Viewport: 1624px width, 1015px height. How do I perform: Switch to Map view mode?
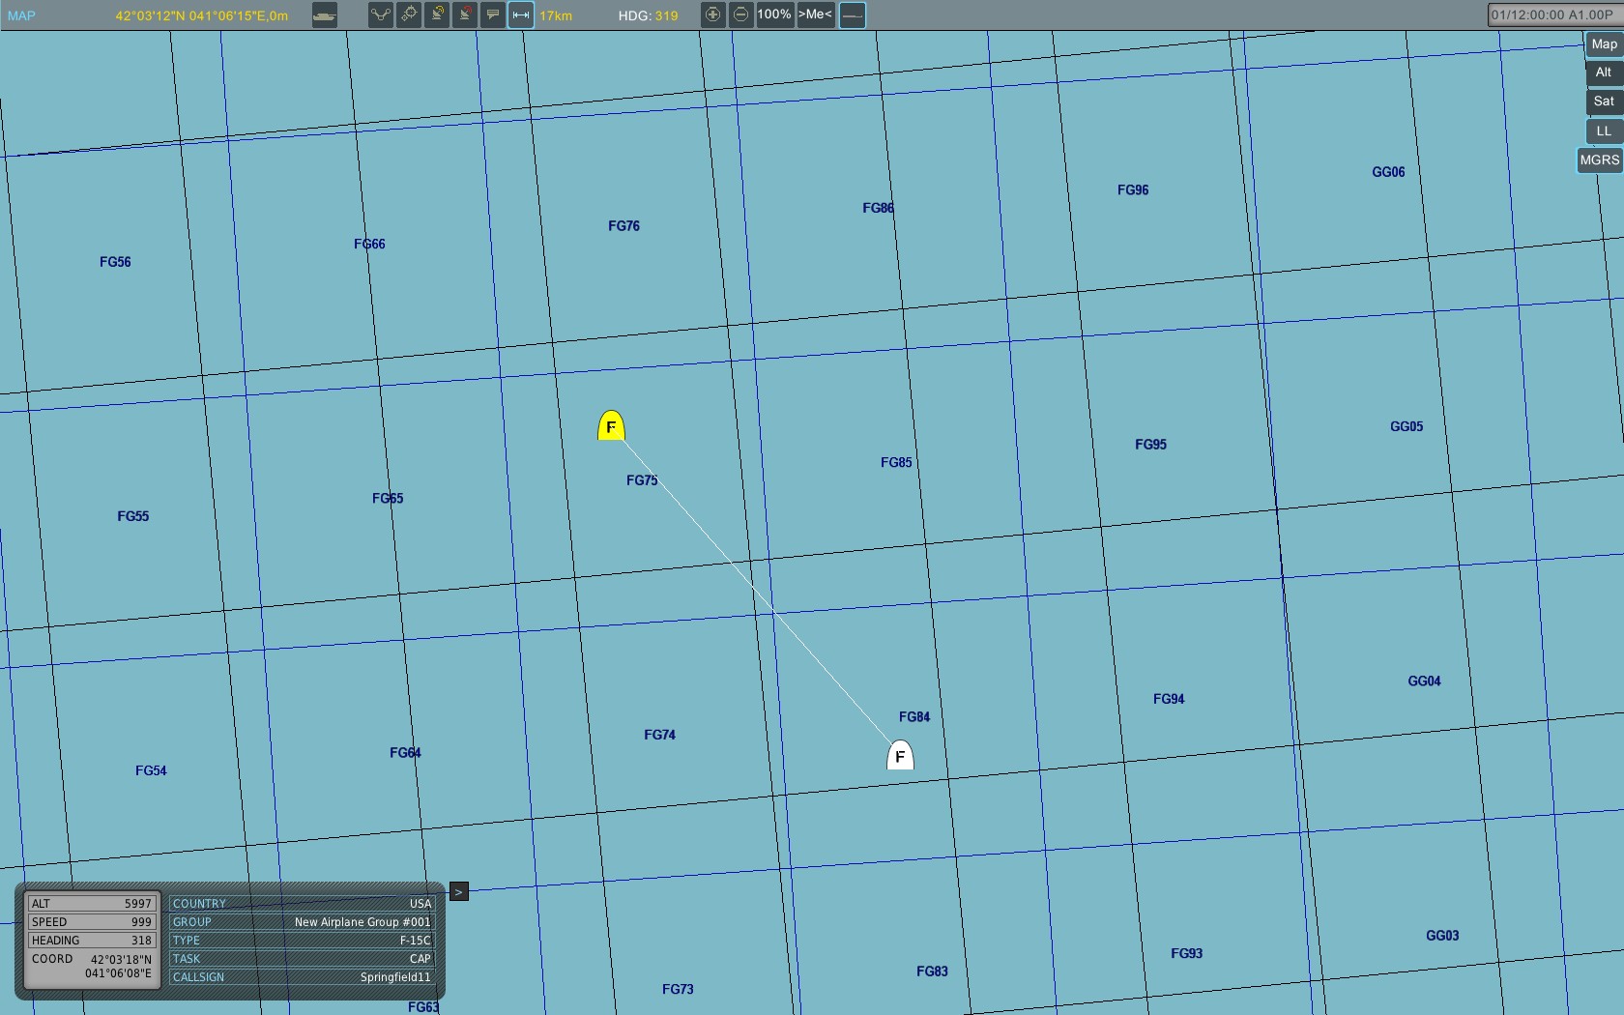[x=1603, y=44]
